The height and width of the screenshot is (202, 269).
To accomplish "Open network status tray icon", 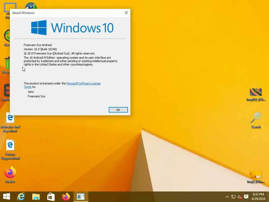I will click(x=233, y=197).
